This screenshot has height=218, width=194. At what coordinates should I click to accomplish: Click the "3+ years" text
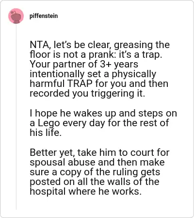(x=119, y=65)
